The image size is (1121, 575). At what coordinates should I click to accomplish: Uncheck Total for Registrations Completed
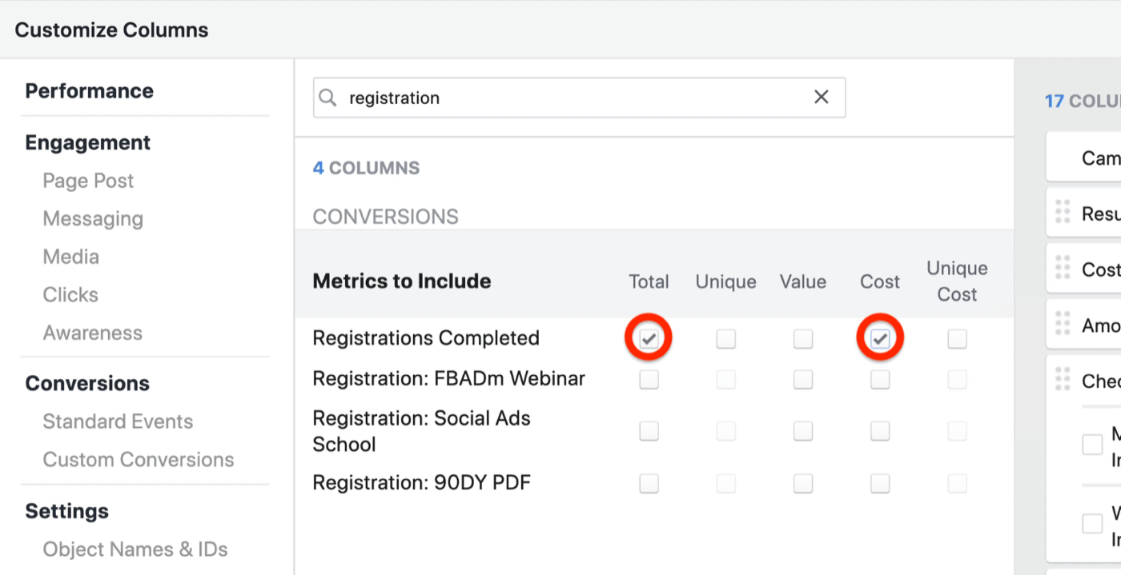[x=649, y=338]
